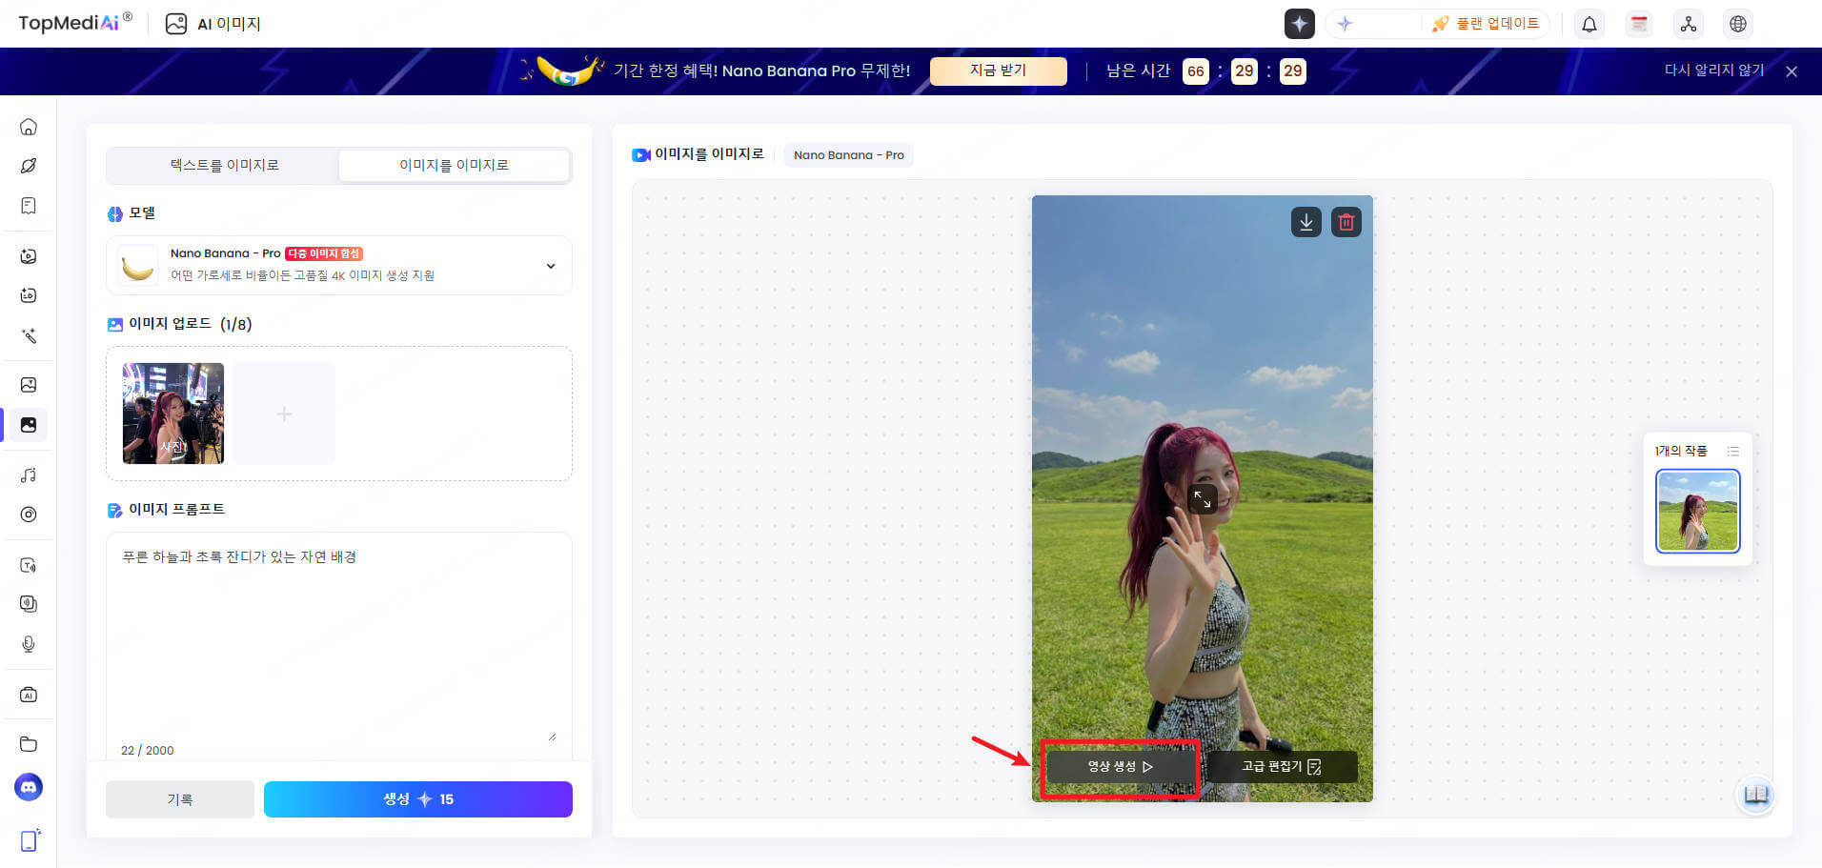Viewport: 1822px width, 868px height.
Task: Dismiss the banner with 다시 알리지 않기
Action: click(x=1712, y=71)
